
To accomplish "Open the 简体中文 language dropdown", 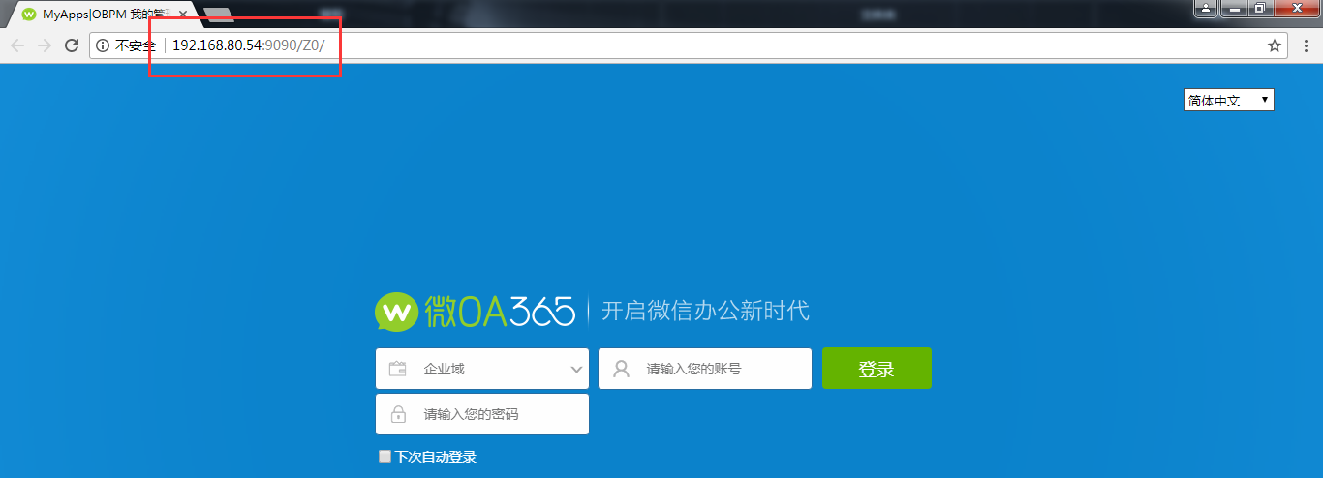I will (1228, 101).
